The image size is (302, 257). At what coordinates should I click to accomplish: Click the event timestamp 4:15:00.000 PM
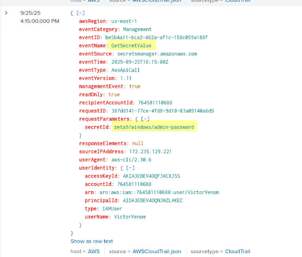click(40, 21)
